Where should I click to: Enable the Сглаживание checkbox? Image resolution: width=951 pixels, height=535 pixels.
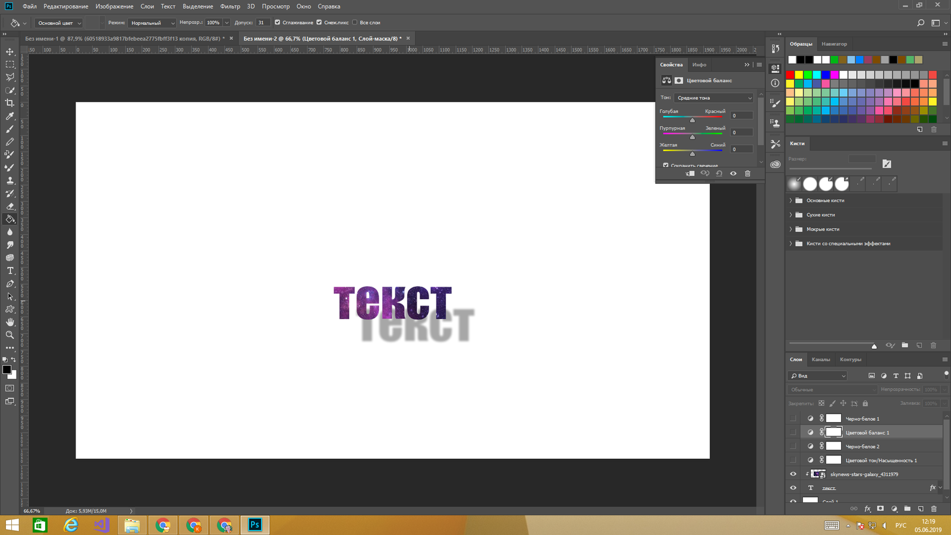click(277, 23)
